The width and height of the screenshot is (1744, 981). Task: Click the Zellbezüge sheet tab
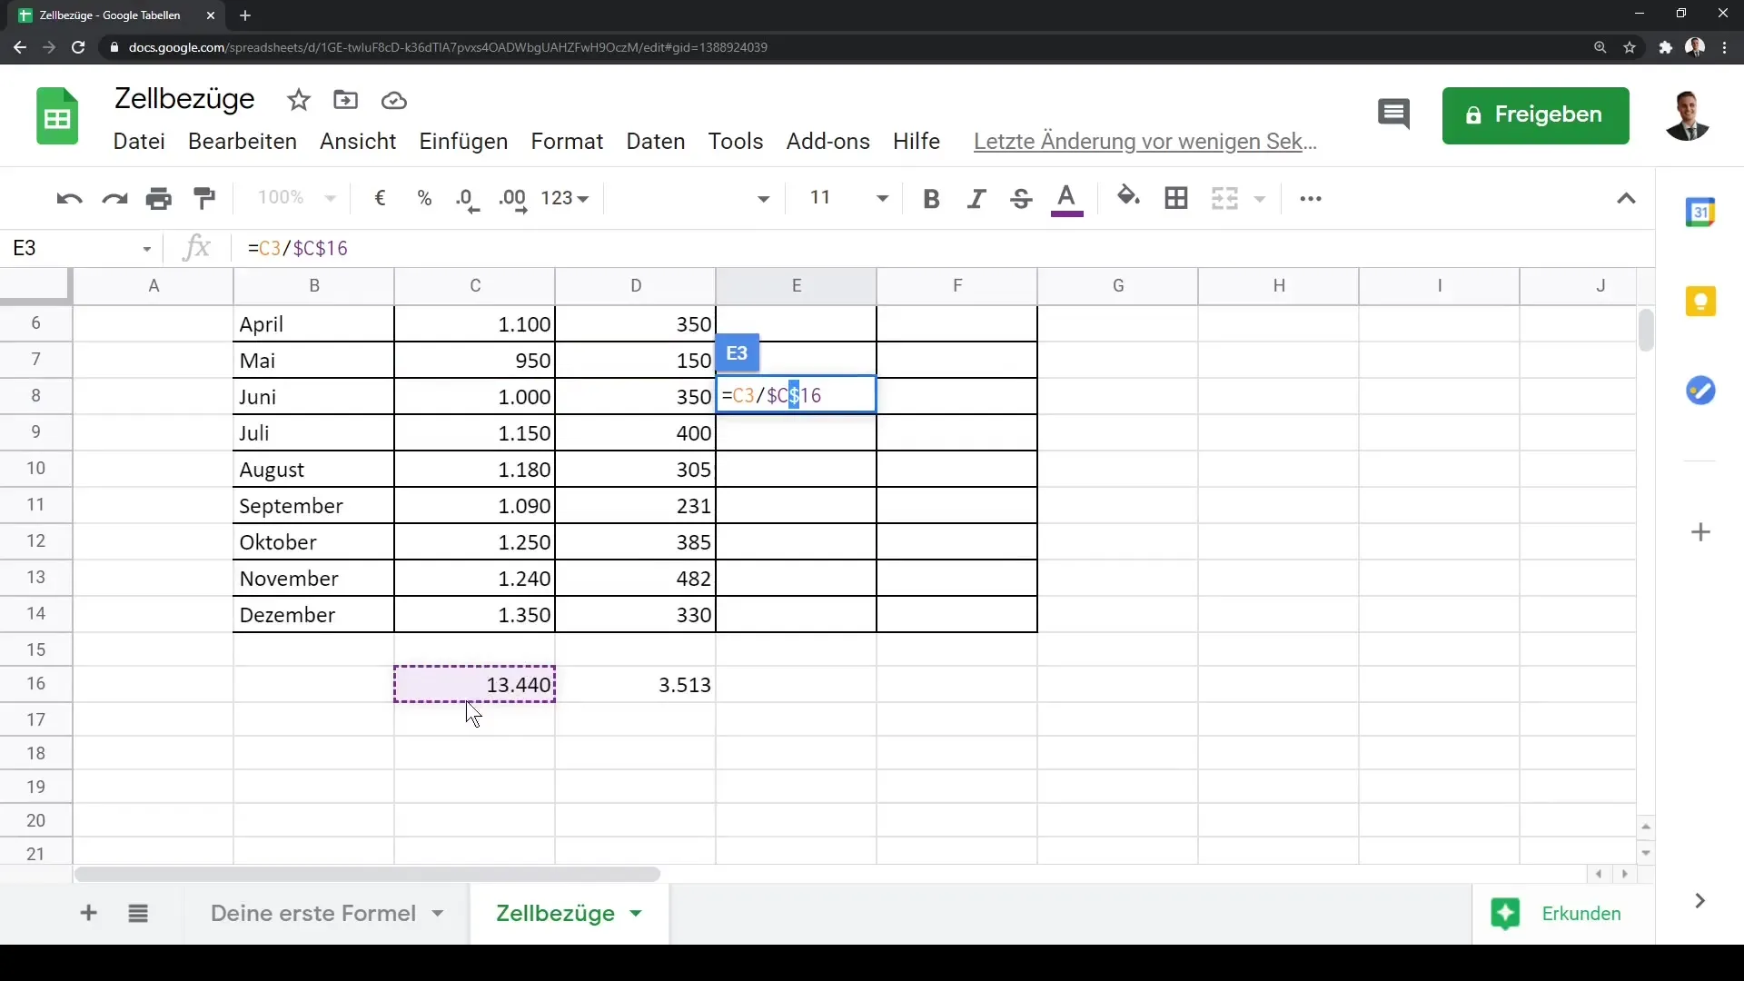point(556,914)
